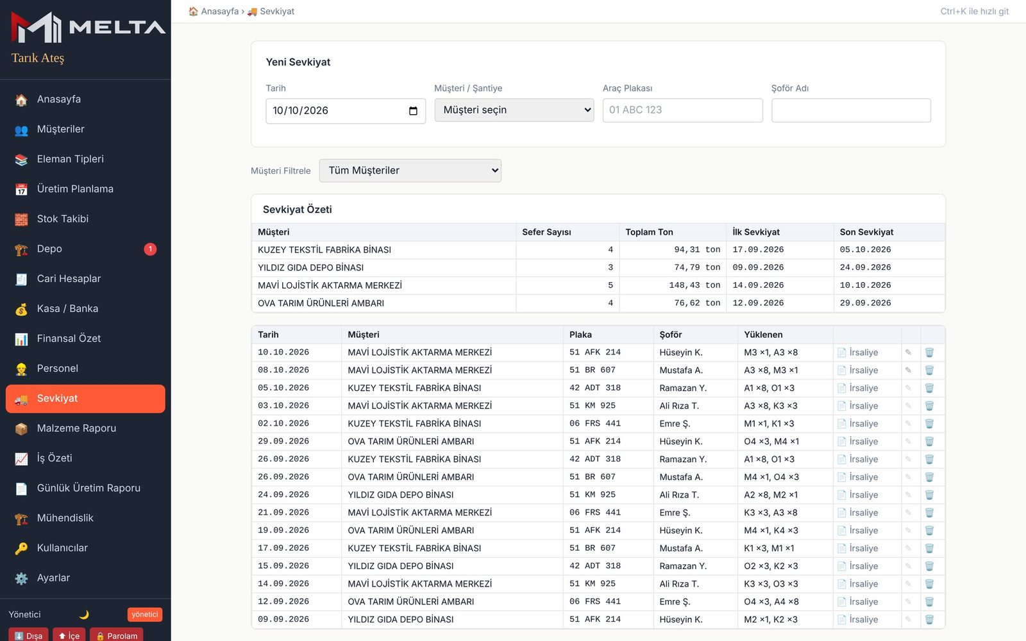Click the Parolam button

[x=117, y=635]
